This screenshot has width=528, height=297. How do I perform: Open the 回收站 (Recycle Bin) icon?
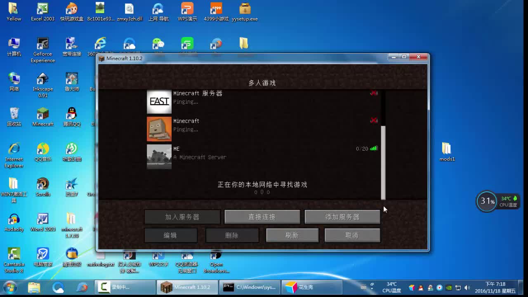14,117
